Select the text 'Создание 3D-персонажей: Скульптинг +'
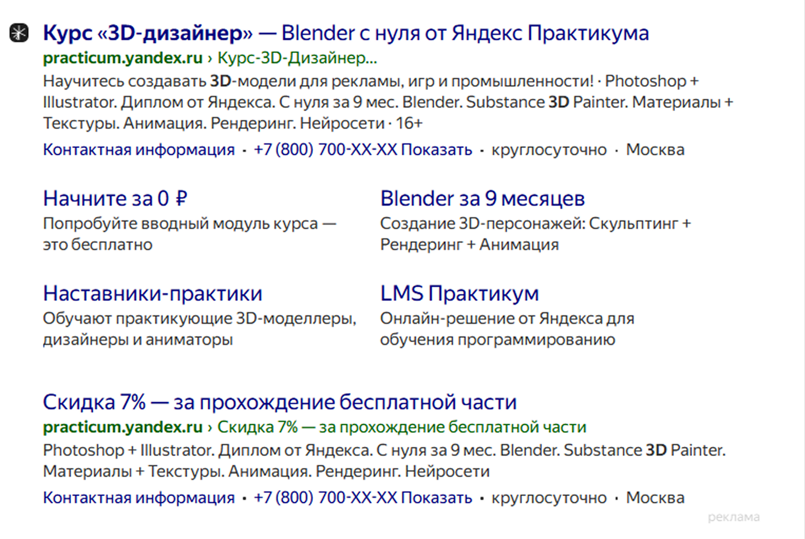Viewport: 805px width, 539px height. [535, 223]
